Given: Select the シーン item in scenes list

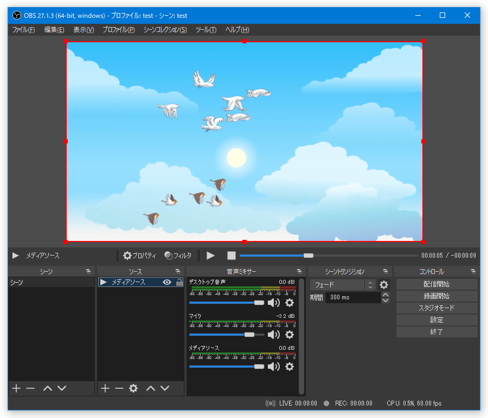Looking at the screenshot, I should coord(52,282).
